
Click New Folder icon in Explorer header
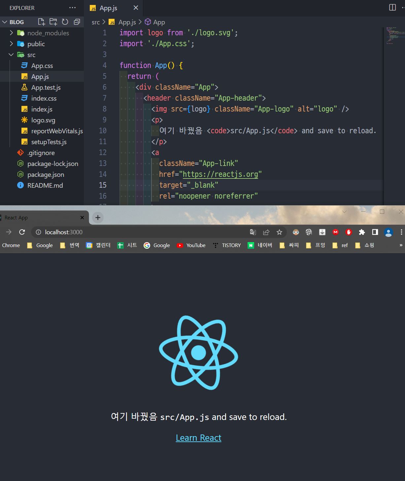(53, 22)
